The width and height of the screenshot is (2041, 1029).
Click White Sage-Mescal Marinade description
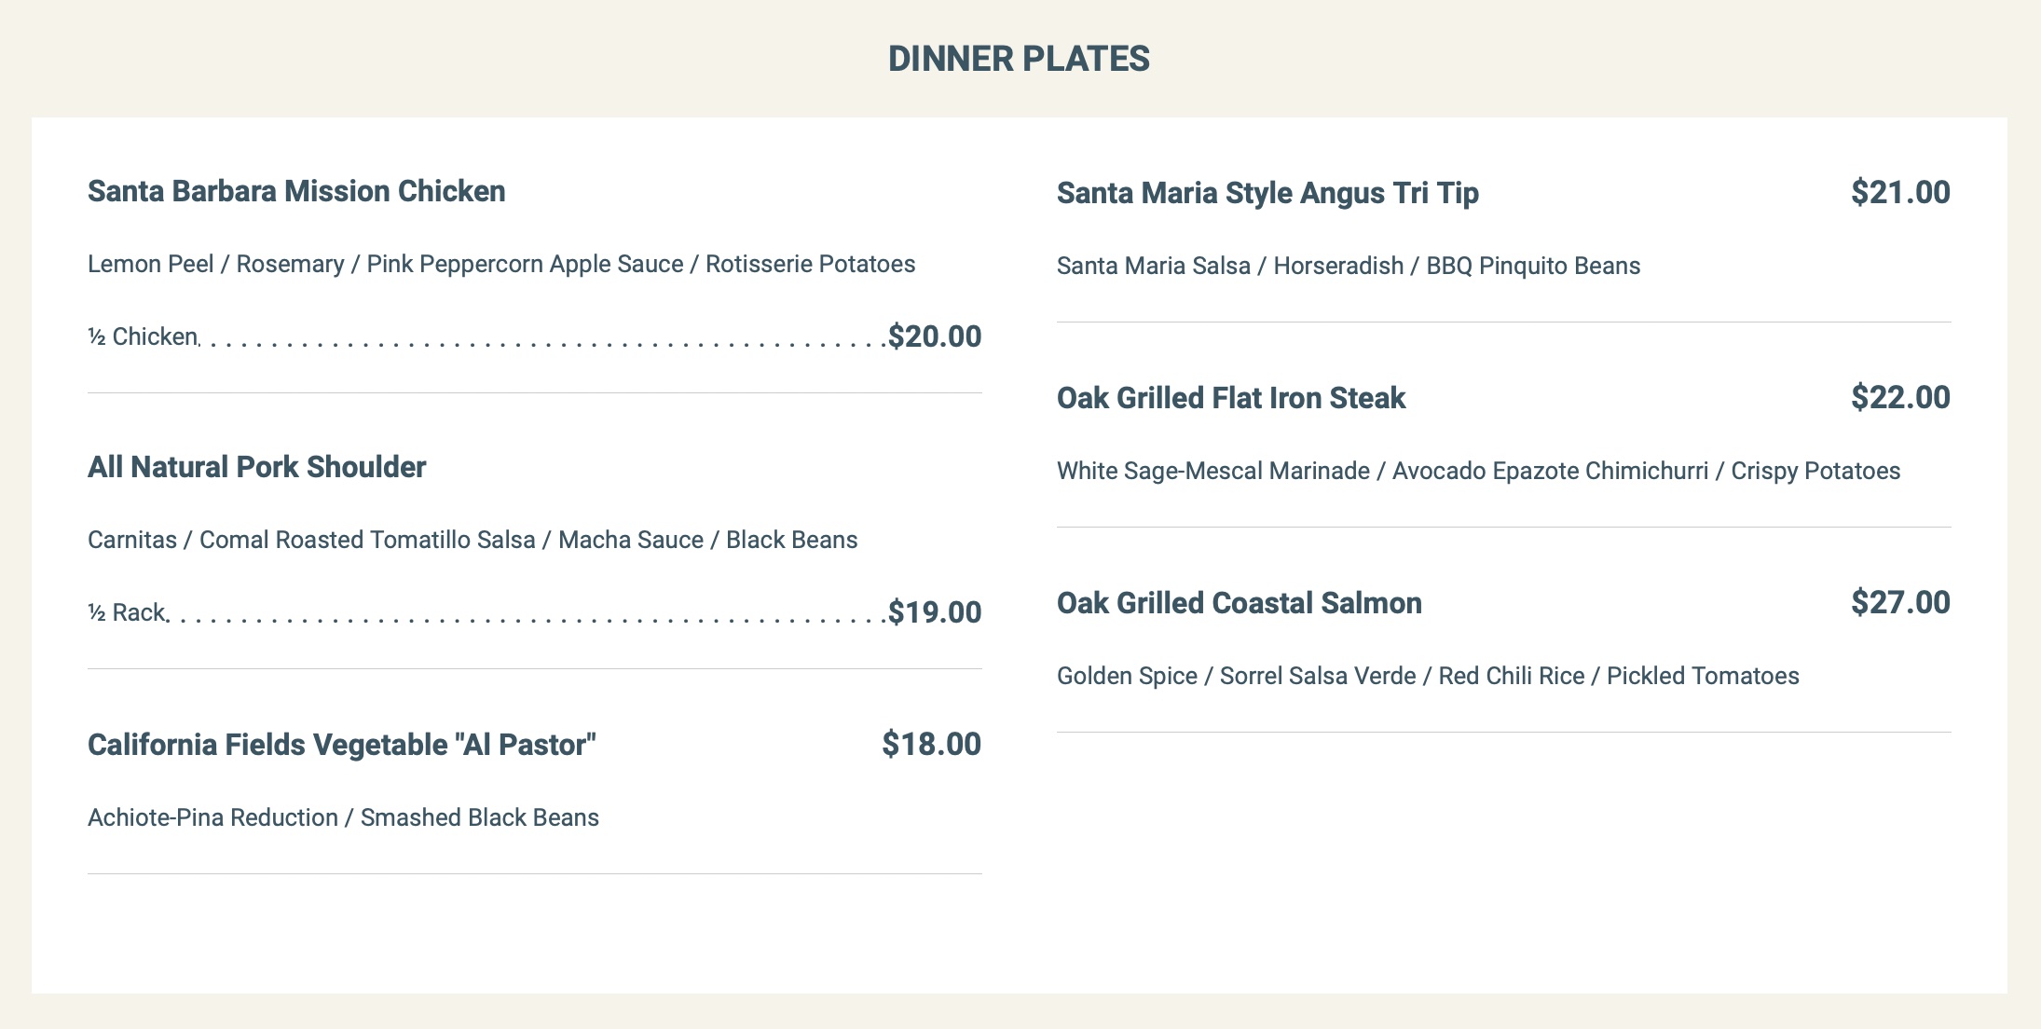1478,471
